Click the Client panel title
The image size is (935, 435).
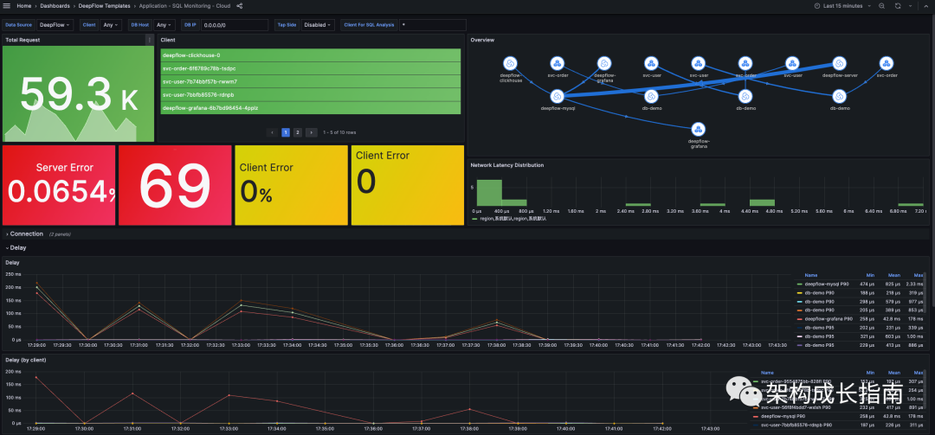[x=168, y=40]
